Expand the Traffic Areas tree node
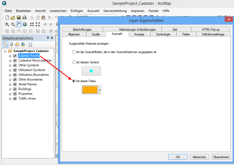 point(10,98)
